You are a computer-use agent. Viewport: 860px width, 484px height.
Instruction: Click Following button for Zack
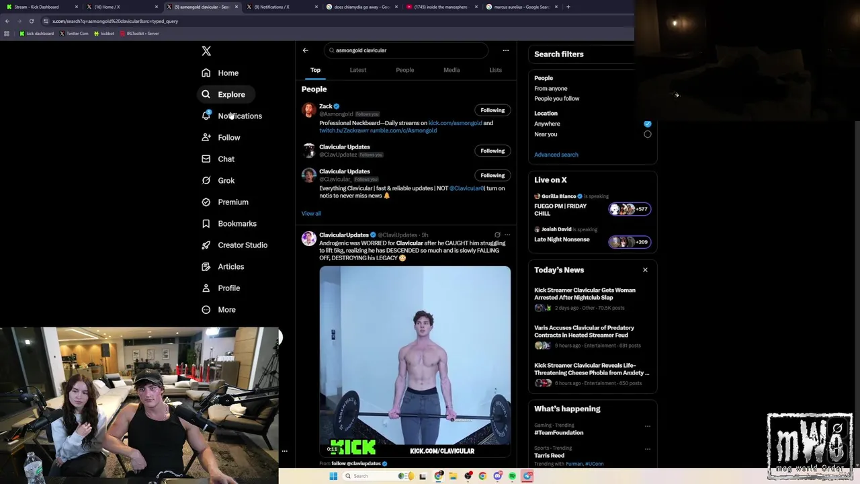492,110
